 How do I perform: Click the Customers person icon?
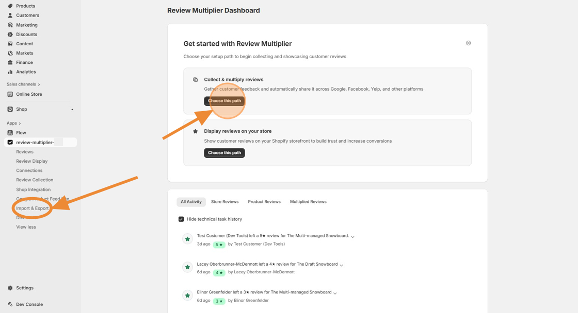tap(10, 15)
